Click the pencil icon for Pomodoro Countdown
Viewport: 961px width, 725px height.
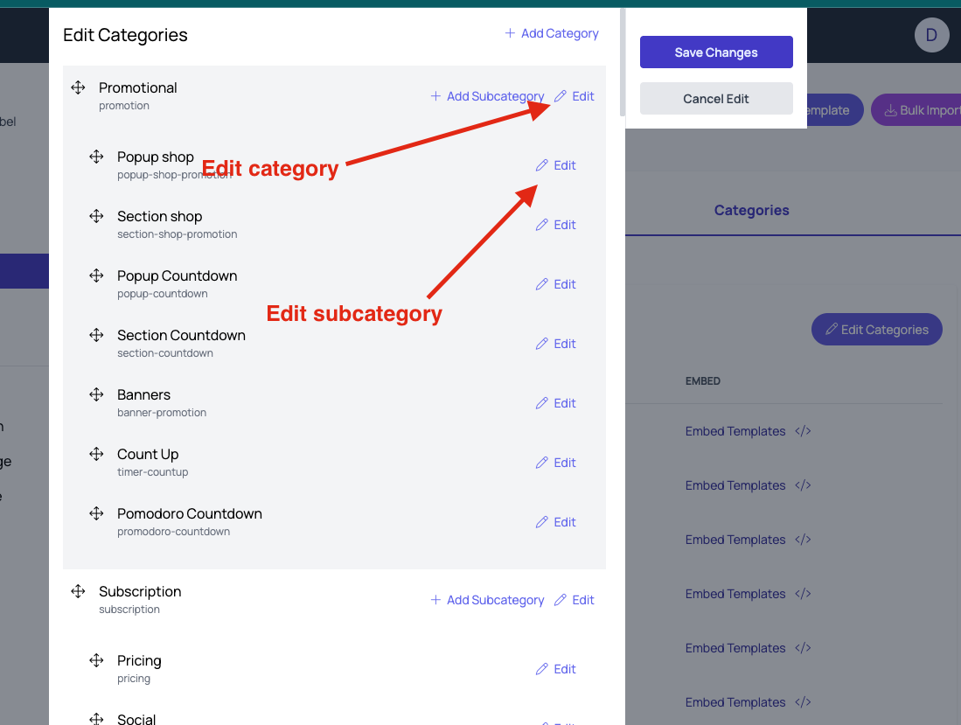(x=542, y=522)
